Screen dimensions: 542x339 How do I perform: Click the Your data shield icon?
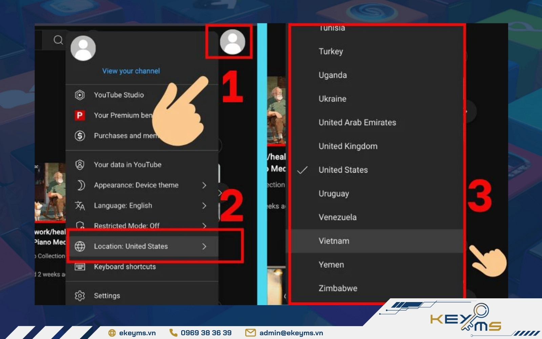80,165
